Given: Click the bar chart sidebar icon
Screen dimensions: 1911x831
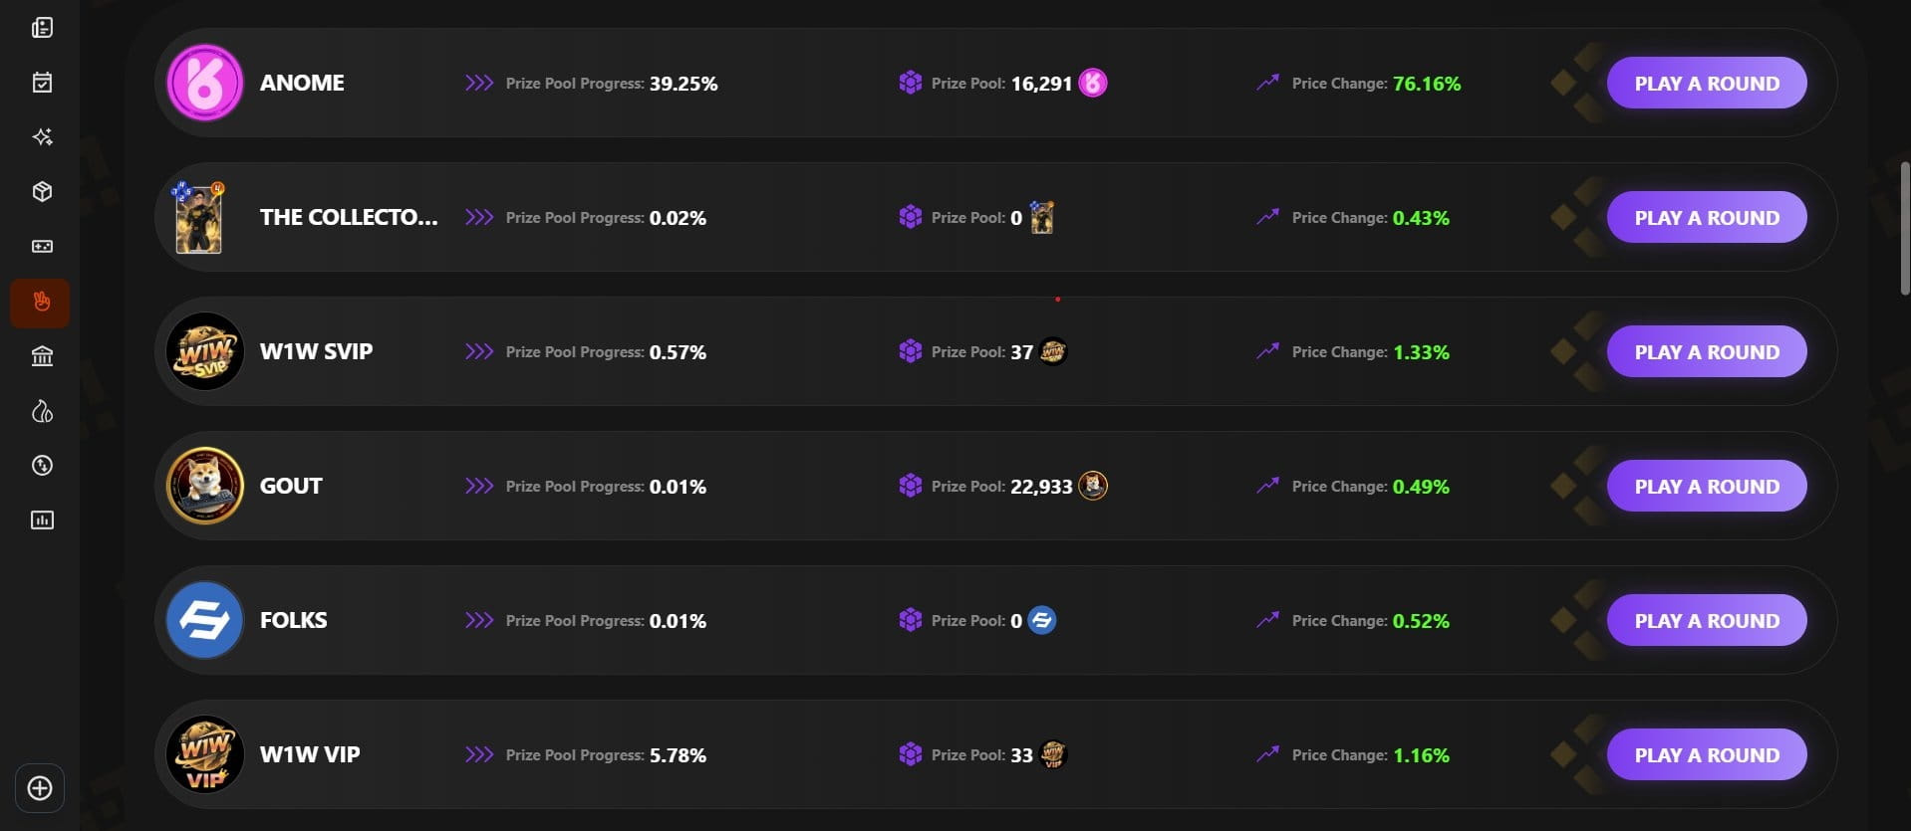Looking at the screenshot, I should coord(42,520).
